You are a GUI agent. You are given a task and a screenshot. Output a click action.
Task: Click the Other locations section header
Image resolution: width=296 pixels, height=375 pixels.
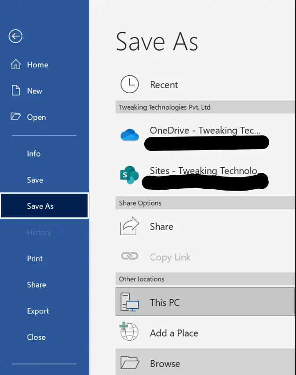click(205, 279)
